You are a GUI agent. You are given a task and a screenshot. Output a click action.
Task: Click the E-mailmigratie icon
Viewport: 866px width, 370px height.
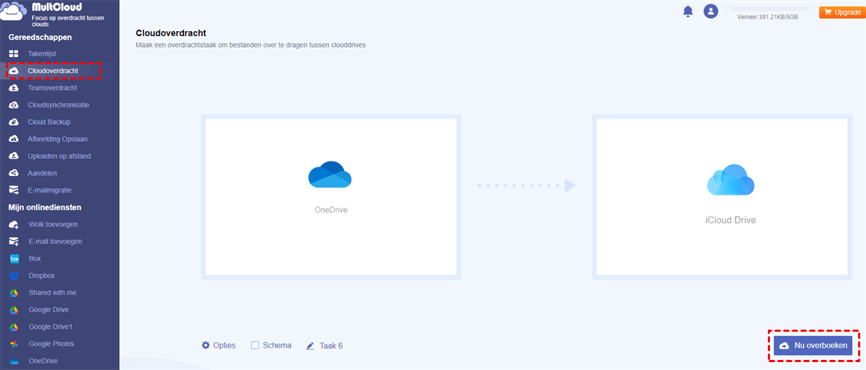click(x=14, y=190)
